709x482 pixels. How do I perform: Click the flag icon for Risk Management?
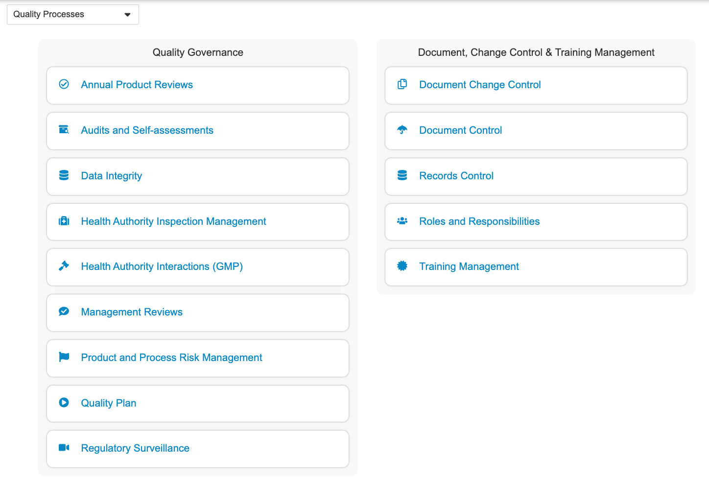pyautogui.click(x=64, y=357)
